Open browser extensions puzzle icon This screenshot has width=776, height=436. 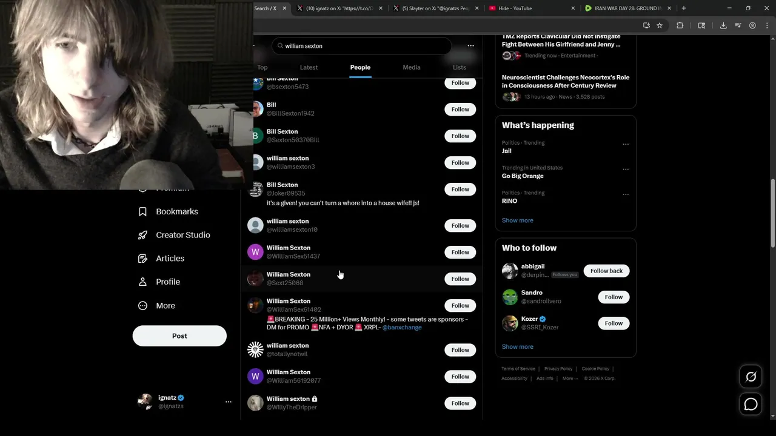click(680, 25)
